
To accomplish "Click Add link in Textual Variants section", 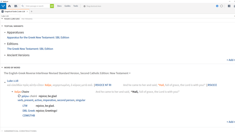I will coord(231,60).
